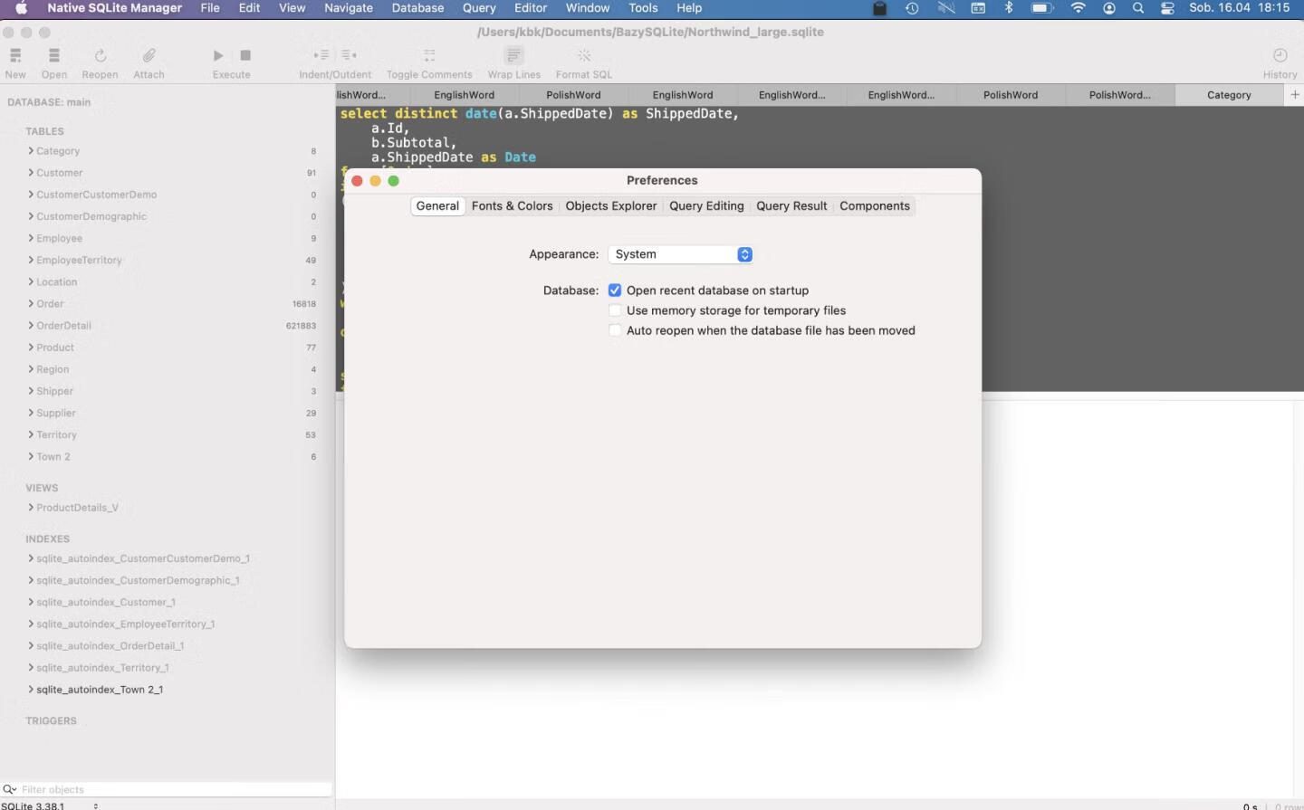Open macOS Spotlight search icon
This screenshot has height=810, width=1304.
[x=1138, y=8]
